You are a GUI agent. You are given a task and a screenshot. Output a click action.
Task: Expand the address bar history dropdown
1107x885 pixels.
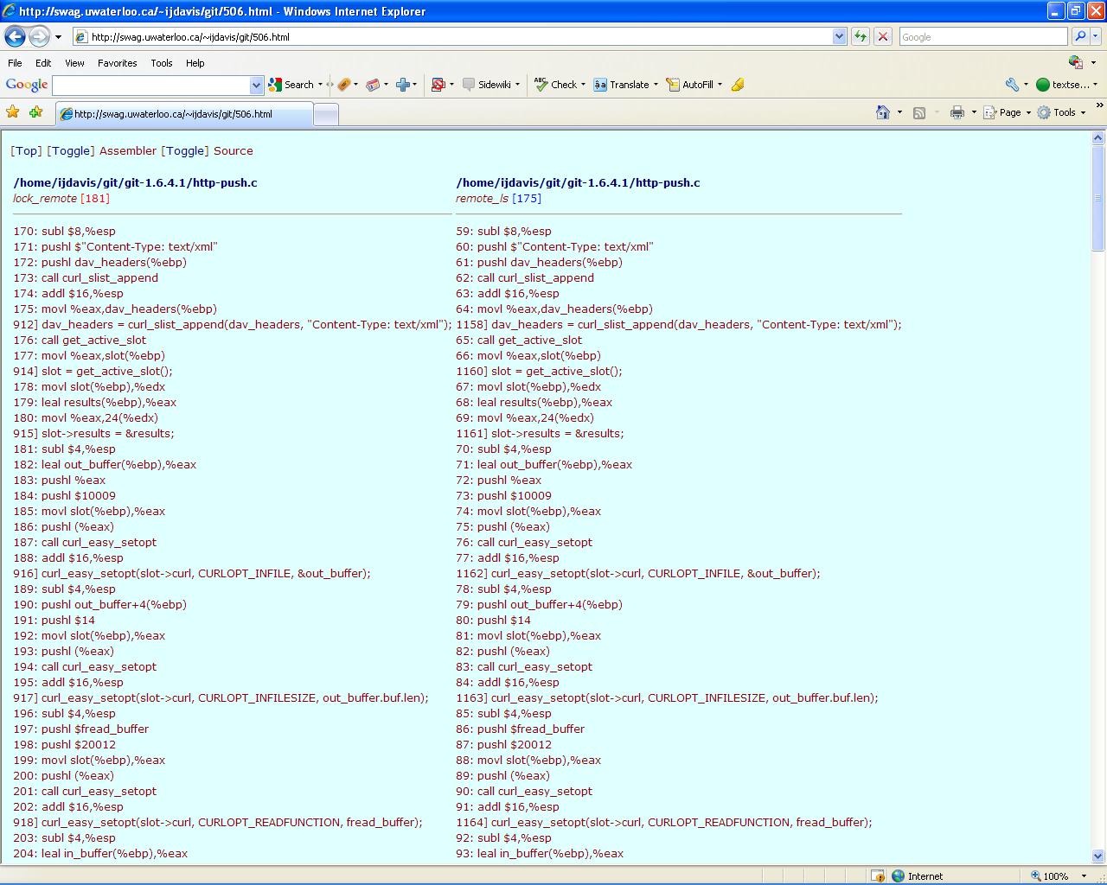(839, 37)
